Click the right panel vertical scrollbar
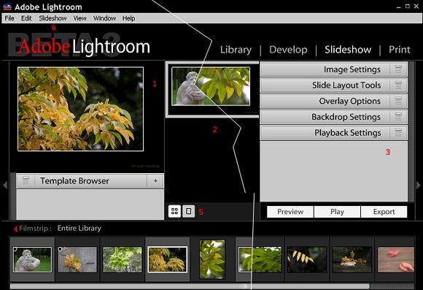The height and width of the screenshot is (290, 423). tap(411, 131)
